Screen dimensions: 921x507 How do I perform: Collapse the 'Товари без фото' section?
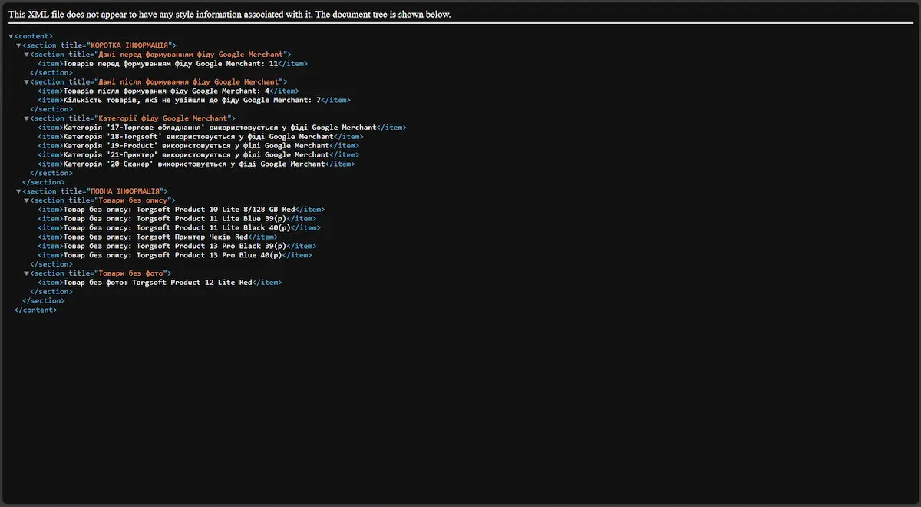click(x=26, y=273)
